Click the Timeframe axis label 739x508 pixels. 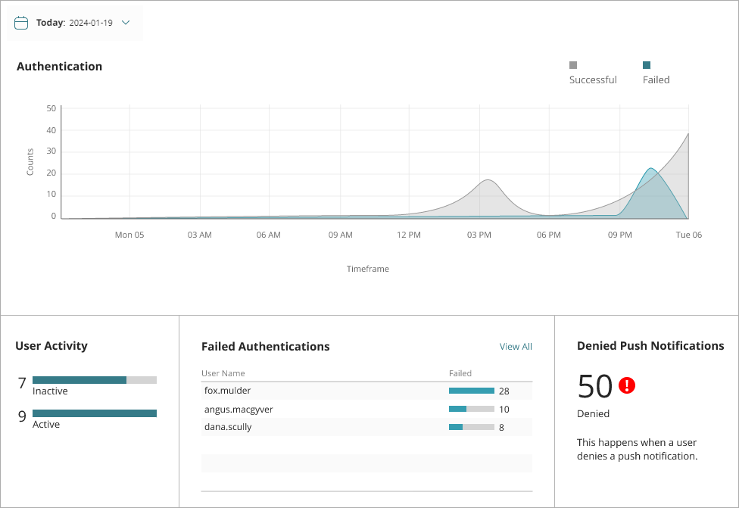point(367,268)
